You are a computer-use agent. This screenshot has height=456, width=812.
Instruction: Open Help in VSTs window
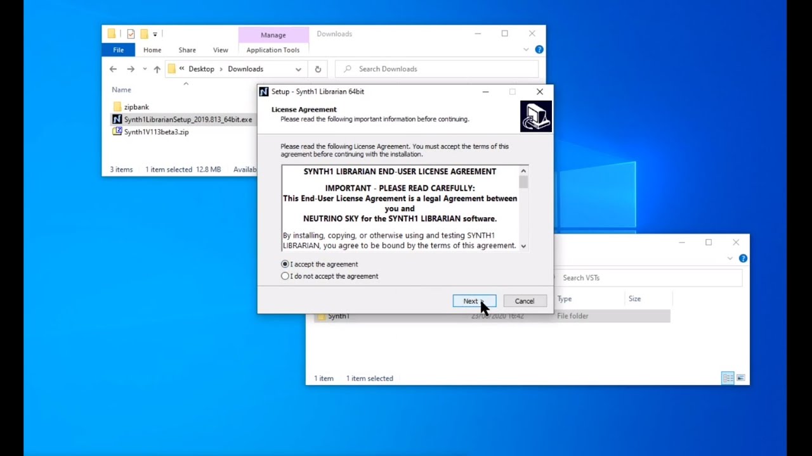click(x=743, y=258)
